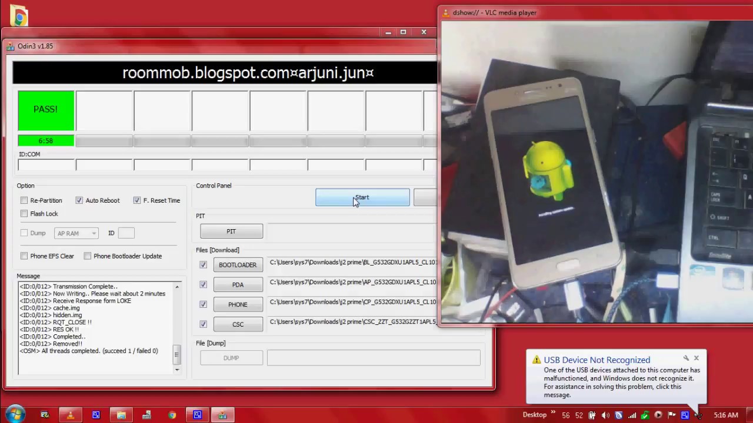Click the VLC video of the phone
Image resolution: width=753 pixels, height=423 pixels.
pos(597,172)
